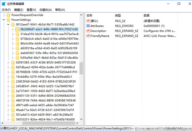192x131 pixels.
Task: Open the 查看(V) view menu
Action: pos(31,10)
